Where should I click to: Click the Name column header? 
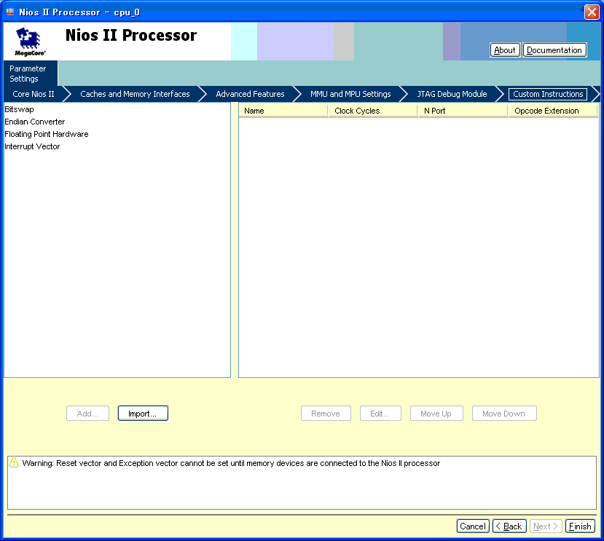click(283, 111)
